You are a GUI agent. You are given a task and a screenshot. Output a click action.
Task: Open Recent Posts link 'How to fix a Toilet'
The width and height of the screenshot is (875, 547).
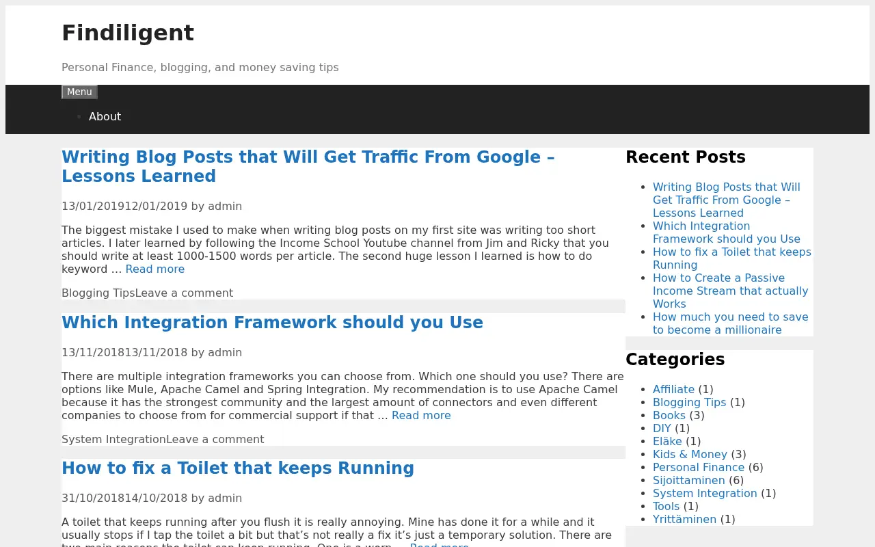click(731, 258)
